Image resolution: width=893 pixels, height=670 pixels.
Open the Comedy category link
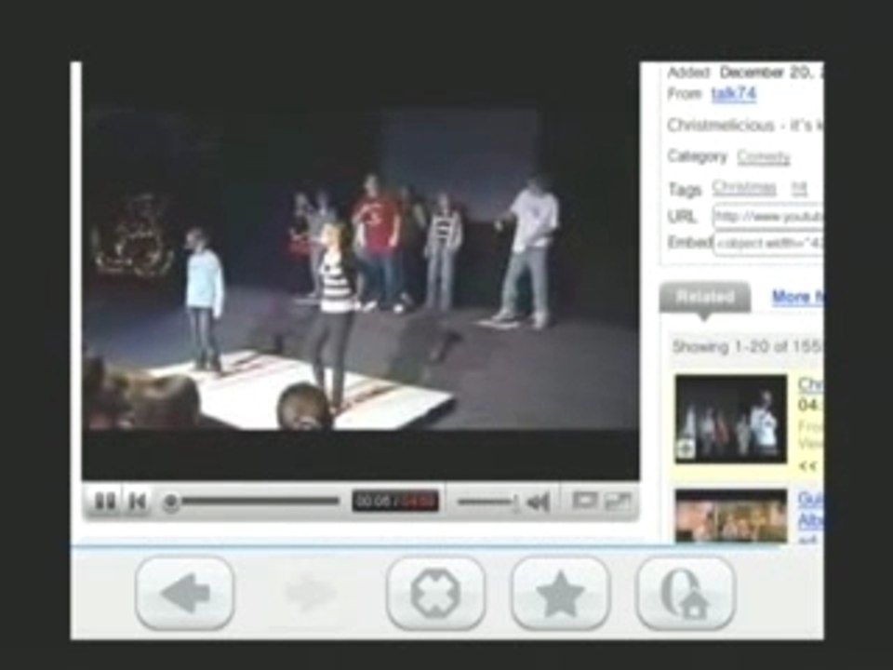[763, 156]
